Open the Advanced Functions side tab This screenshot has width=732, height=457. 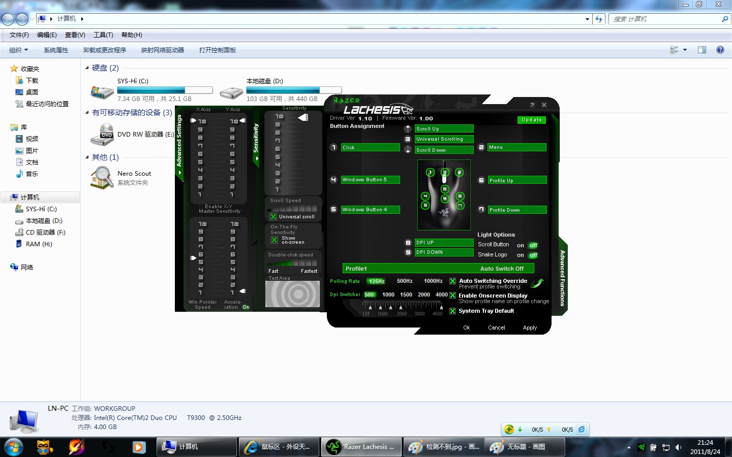562,278
